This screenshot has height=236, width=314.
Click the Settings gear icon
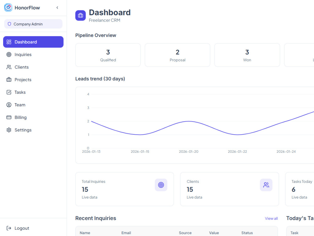[x=9, y=130]
